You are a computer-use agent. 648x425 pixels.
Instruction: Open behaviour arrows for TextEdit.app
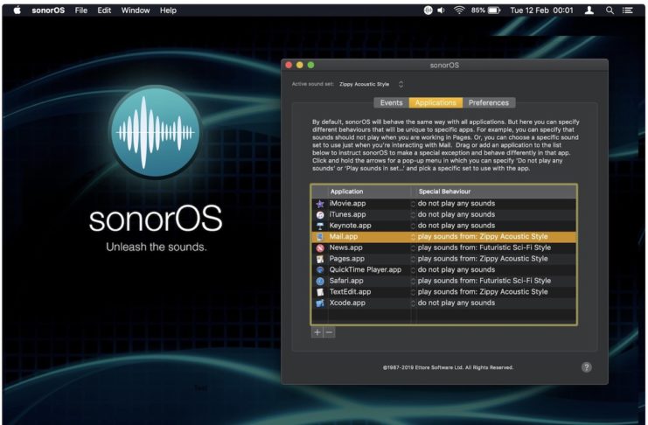pyautogui.click(x=413, y=292)
